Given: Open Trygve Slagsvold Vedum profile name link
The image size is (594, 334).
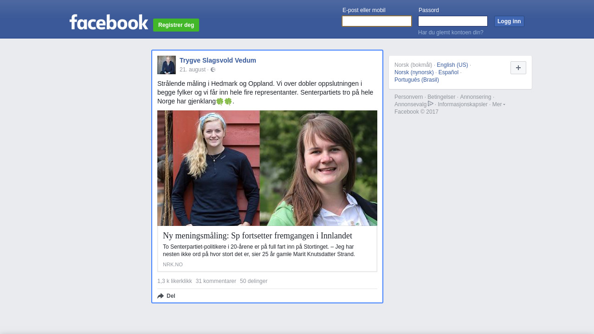Looking at the screenshot, I should pyautogui.click(x=218, y=60).
